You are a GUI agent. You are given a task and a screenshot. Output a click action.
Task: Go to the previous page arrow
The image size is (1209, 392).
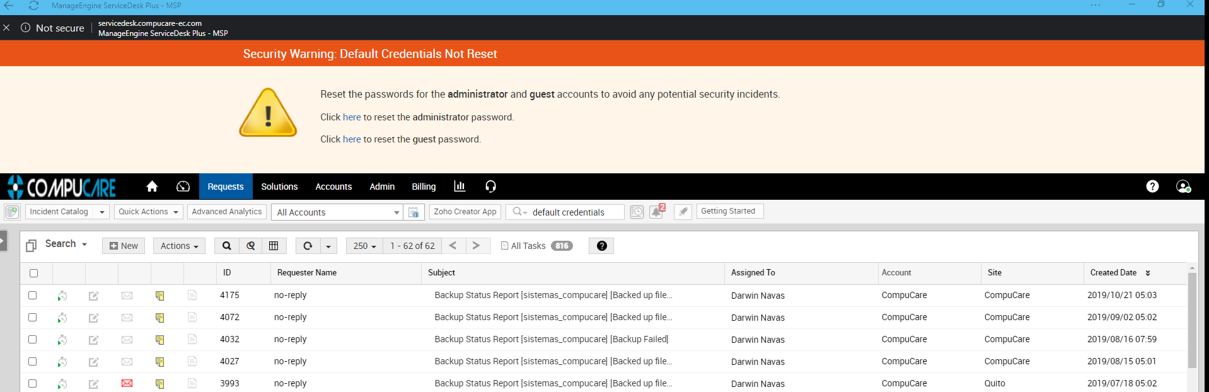(x=453, y=246)
